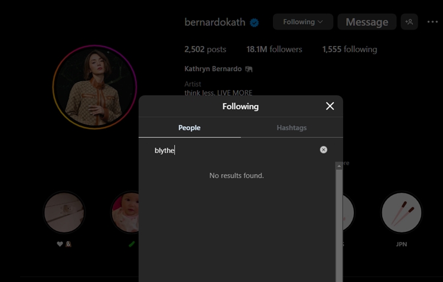Open the JPN story highlight

coord(401,212)
